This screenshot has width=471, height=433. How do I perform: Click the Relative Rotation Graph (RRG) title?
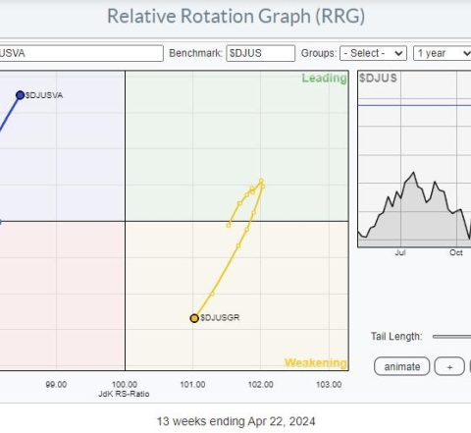(236, 16)
